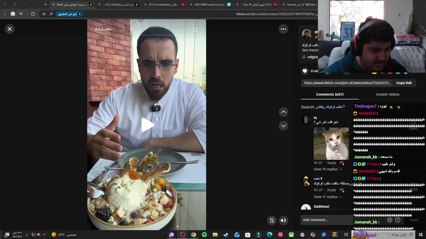
Task: Mute the video with speaker icon
Action: pyautogui.click(x=283, y=220)
